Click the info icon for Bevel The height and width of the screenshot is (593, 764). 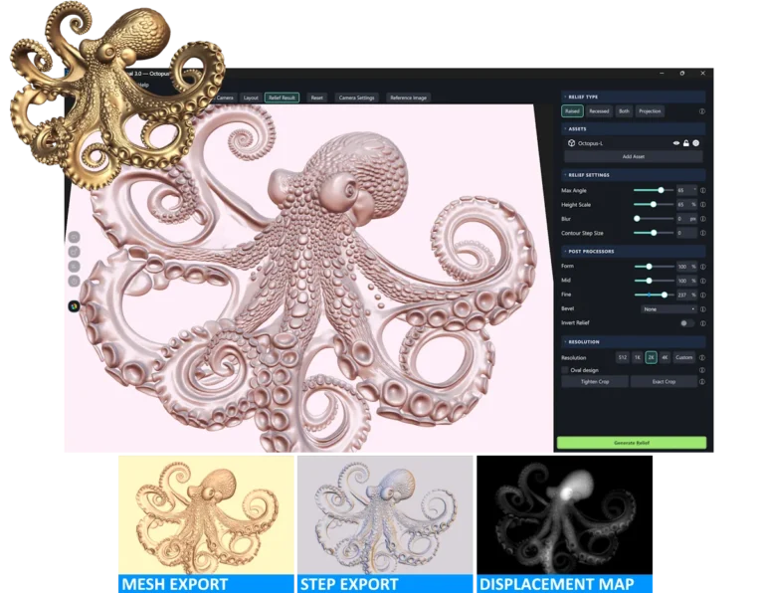click(x=702, y=308)
